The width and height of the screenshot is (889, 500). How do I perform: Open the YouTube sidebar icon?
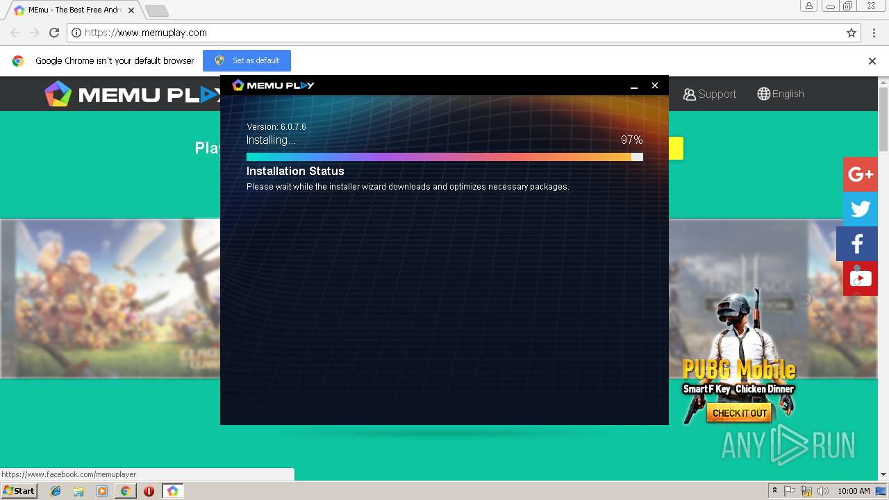(x=861, y=278)
